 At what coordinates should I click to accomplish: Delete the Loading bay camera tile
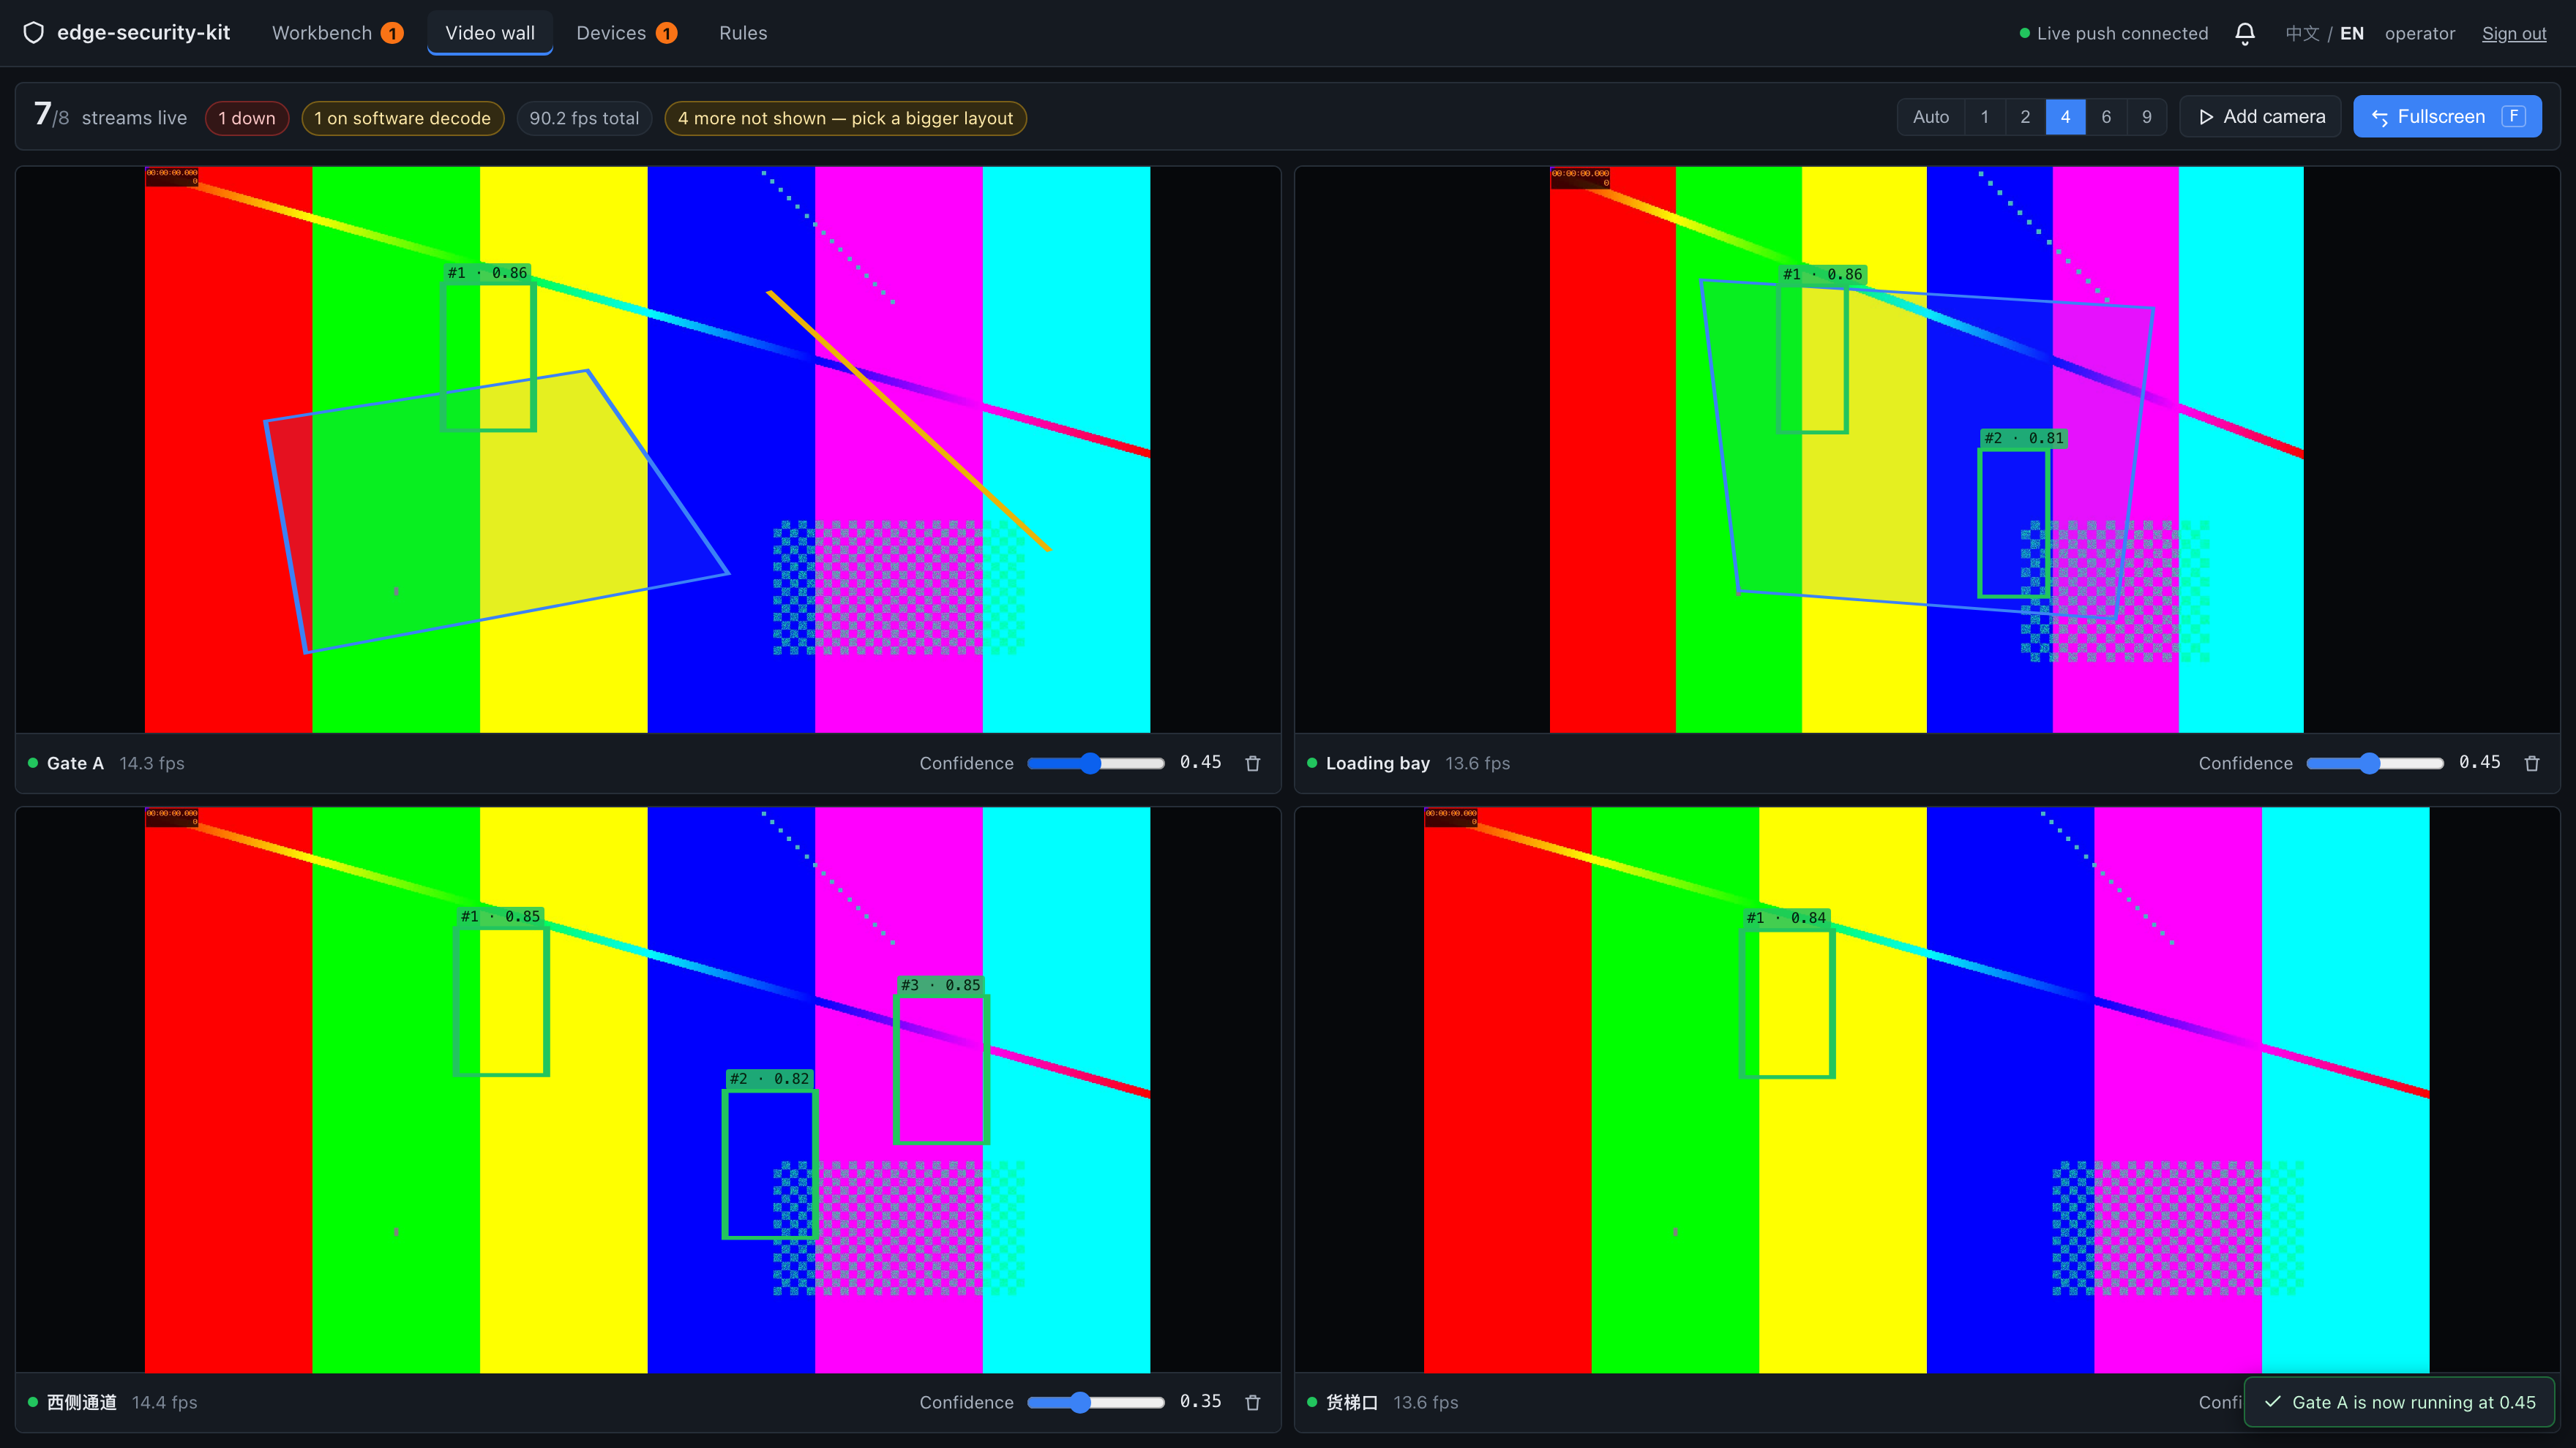coord(2531,763)
